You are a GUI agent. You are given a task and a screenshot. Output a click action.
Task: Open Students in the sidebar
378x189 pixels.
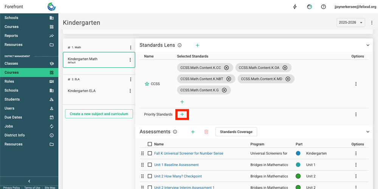[x=12, y=99]
